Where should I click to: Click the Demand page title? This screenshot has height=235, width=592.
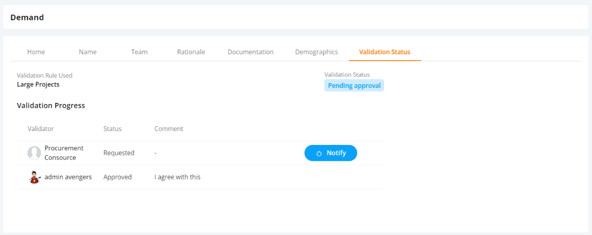[27, 17]
